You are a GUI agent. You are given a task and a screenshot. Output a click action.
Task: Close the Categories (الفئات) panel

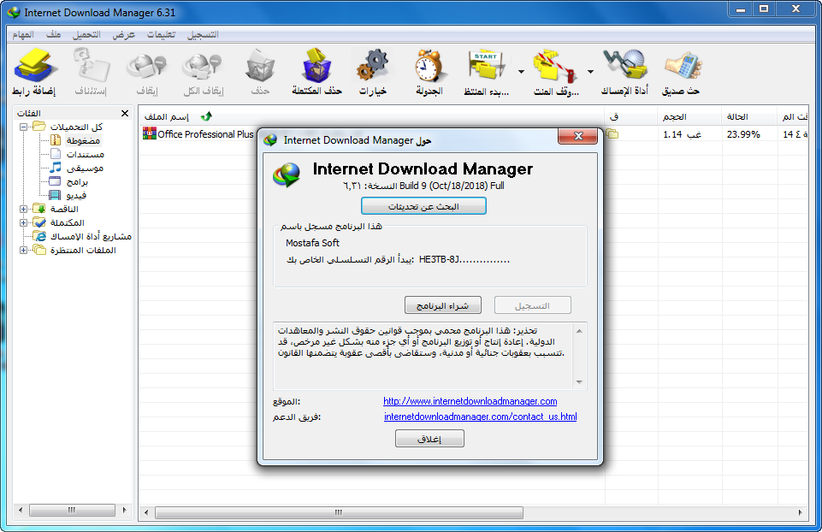pyautogui.click(x=125, y=113)
